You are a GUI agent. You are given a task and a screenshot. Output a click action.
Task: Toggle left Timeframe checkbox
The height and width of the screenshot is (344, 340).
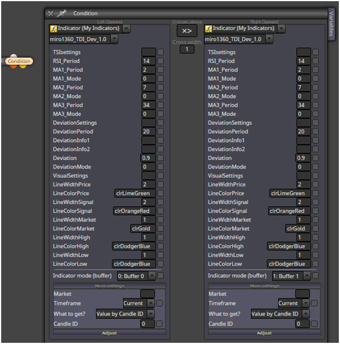[159, 303]
